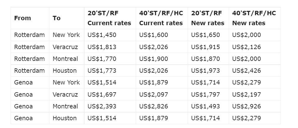The width and height of the screenshot is (298, 128).
Task: Click the "From" column header
Action: point(23,18)
